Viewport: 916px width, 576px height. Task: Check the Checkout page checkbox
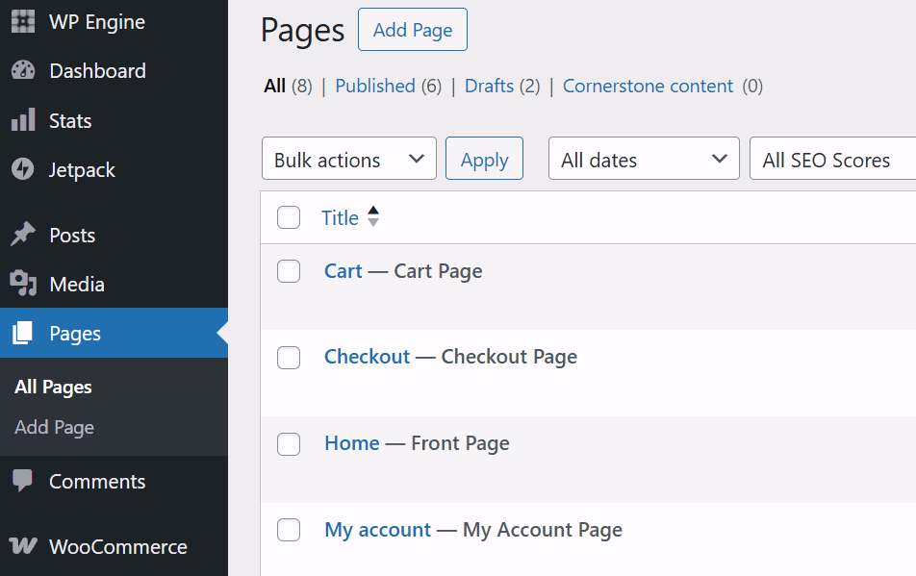(289, 357)
